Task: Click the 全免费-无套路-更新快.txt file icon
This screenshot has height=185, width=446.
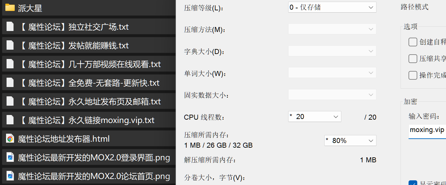Action: 10,83
